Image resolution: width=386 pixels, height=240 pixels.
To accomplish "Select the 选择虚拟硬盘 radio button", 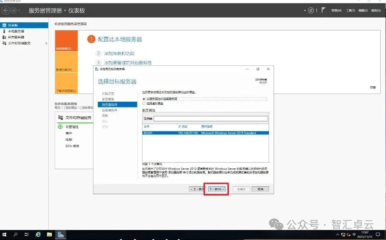I will [144, 103].
